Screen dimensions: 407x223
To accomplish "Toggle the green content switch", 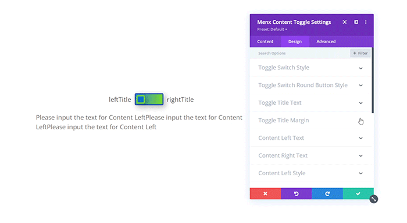I will pos(149,100).
